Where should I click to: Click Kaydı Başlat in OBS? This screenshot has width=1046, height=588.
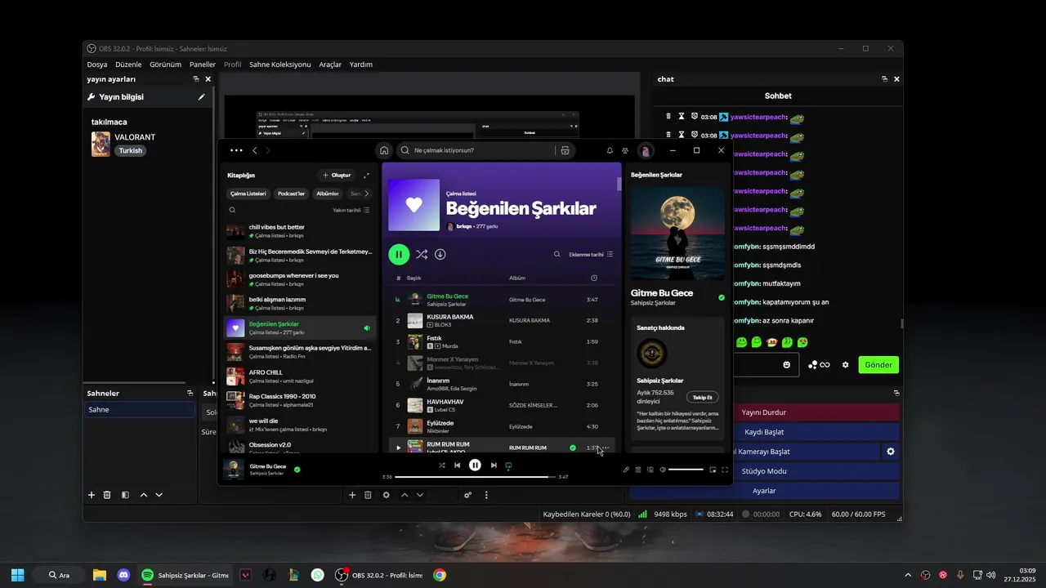pos(763,432)
